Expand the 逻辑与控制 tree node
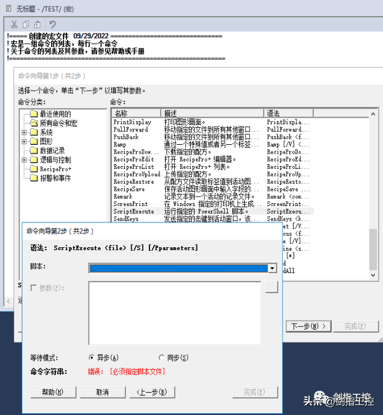The width and height of the screenshot is (383, 415). pyautogui.click(x=24, y=160)
